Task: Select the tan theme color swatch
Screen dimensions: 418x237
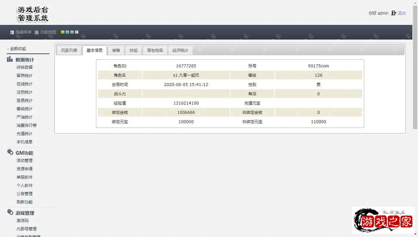Action: click(x=72, y=32)
